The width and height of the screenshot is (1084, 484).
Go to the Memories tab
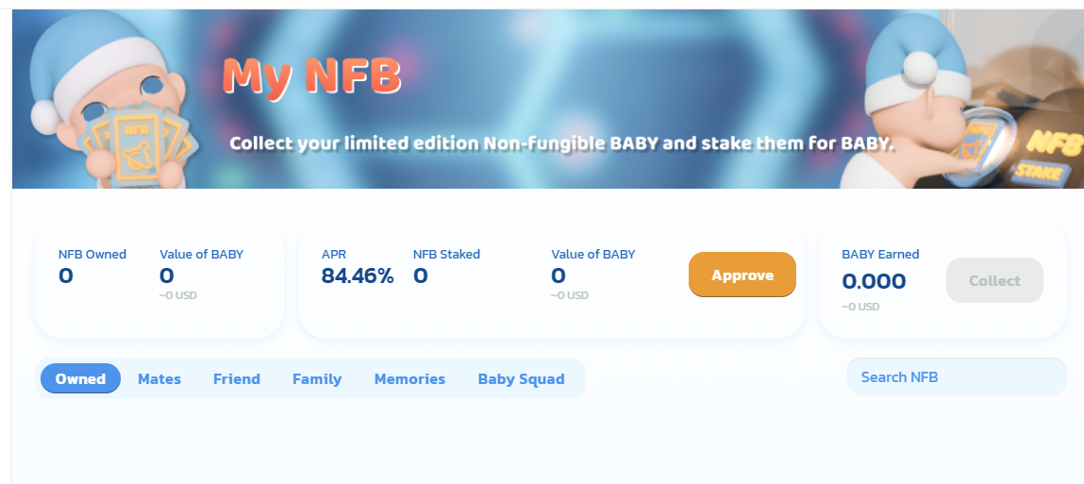[409, 379]
